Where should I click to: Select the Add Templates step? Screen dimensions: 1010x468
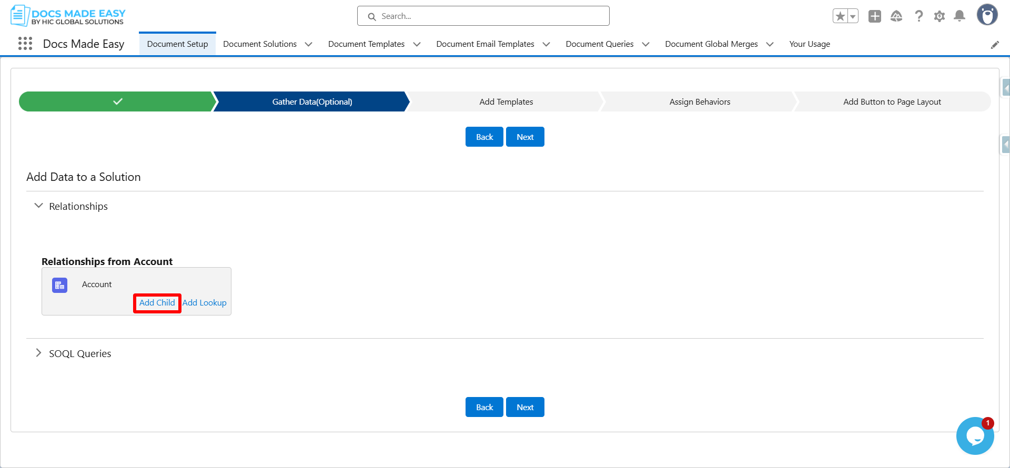(x=506, y=101)
